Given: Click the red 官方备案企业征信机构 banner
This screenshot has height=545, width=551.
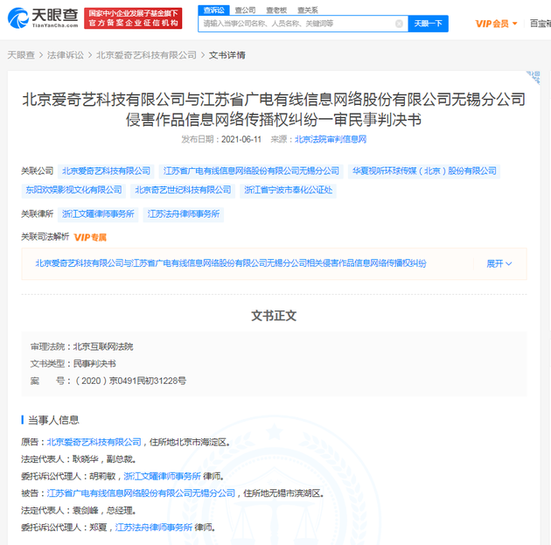Looking at the screenshot, I should (133, 18).
